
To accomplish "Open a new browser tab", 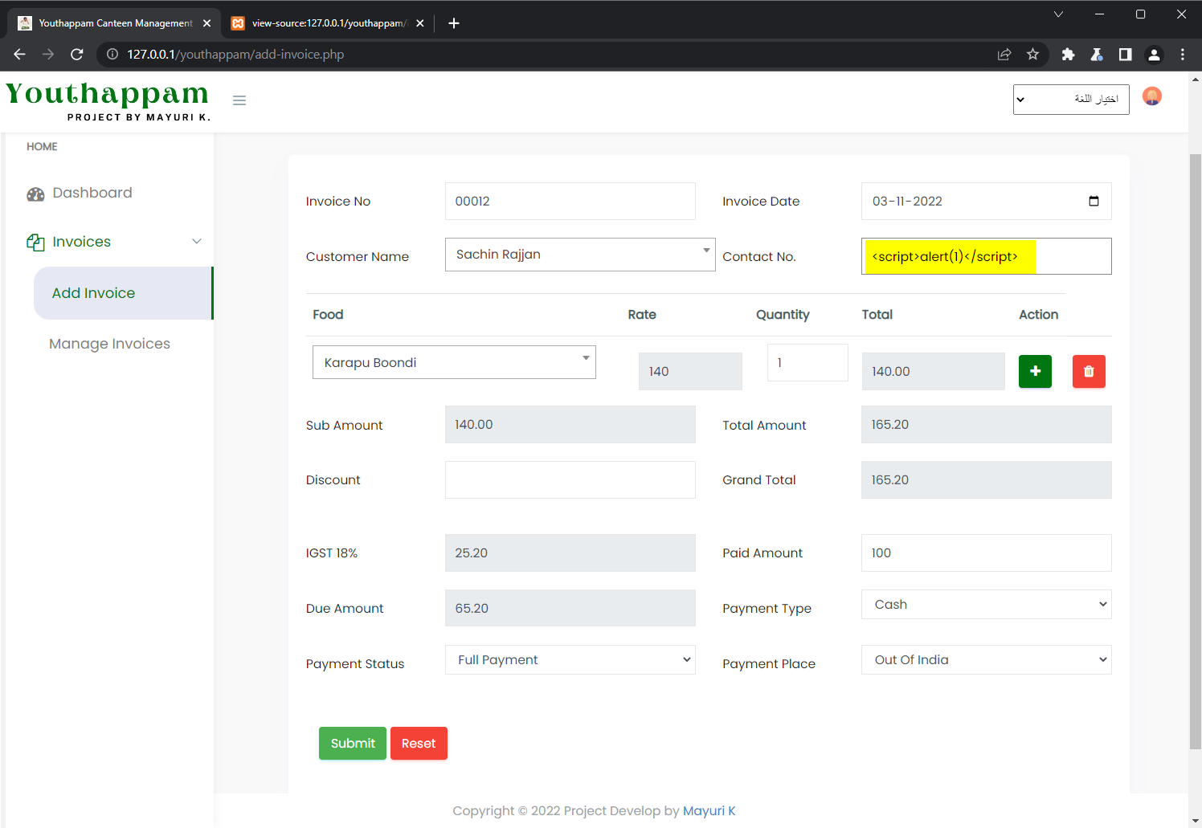I will (454, 23).
